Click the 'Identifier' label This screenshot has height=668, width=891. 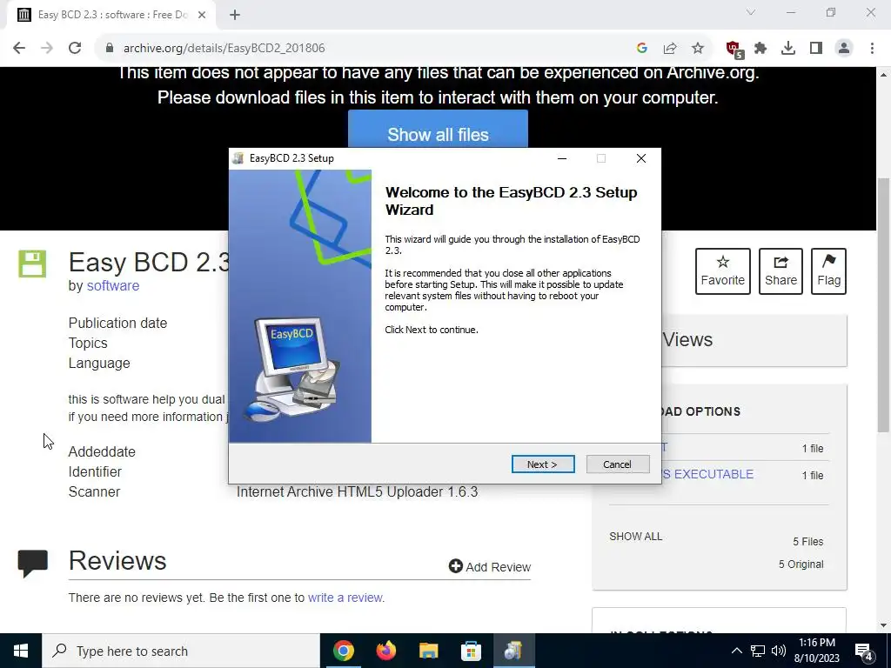point(95,472)
